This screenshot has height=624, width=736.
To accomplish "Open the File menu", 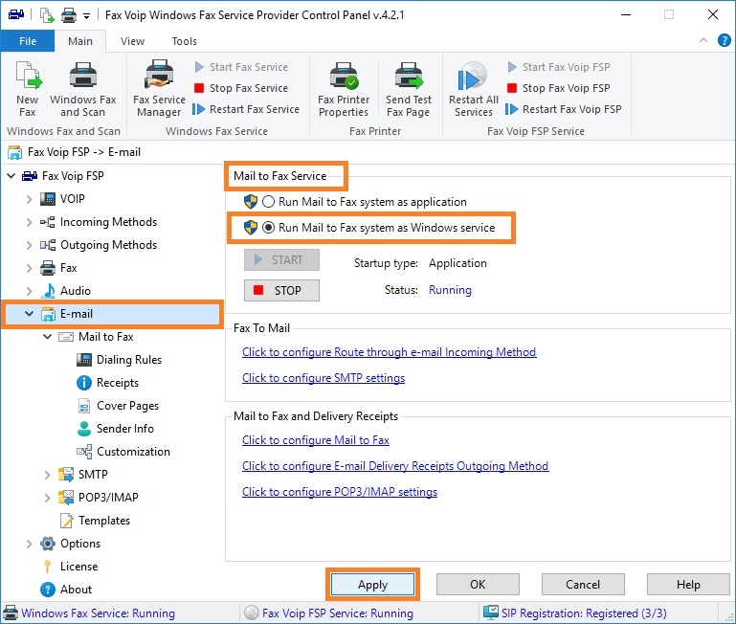I will click(28, 41).
